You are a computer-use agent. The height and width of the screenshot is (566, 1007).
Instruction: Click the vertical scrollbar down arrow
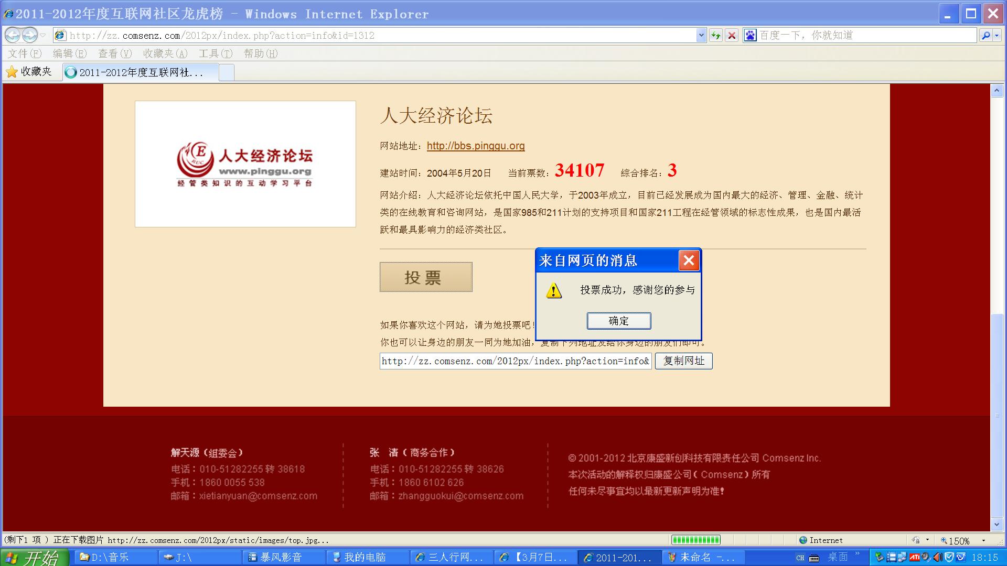[x=997, y=524]
